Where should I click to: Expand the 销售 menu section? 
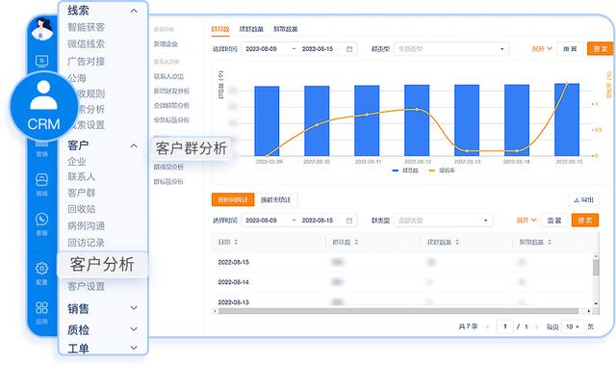click(134, 308)
